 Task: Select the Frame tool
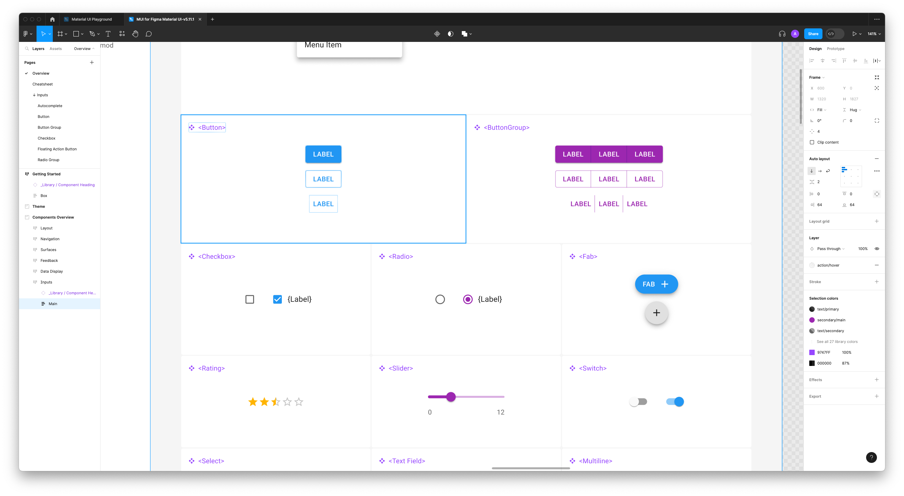[60, 34]
